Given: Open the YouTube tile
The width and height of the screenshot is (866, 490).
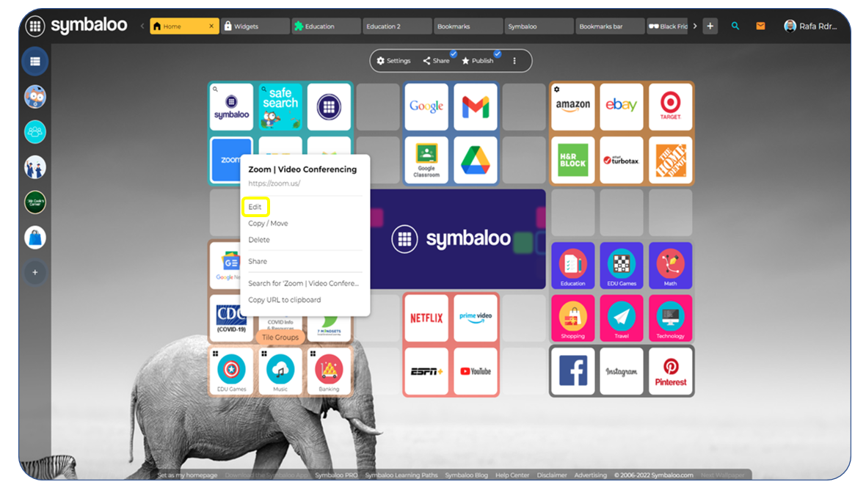Looking at the screenshot, I should click(x=476, y=371).
